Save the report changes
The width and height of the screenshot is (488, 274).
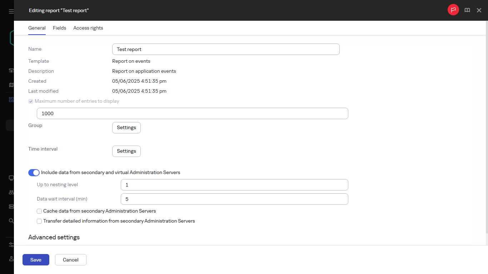tap(36, 260)
